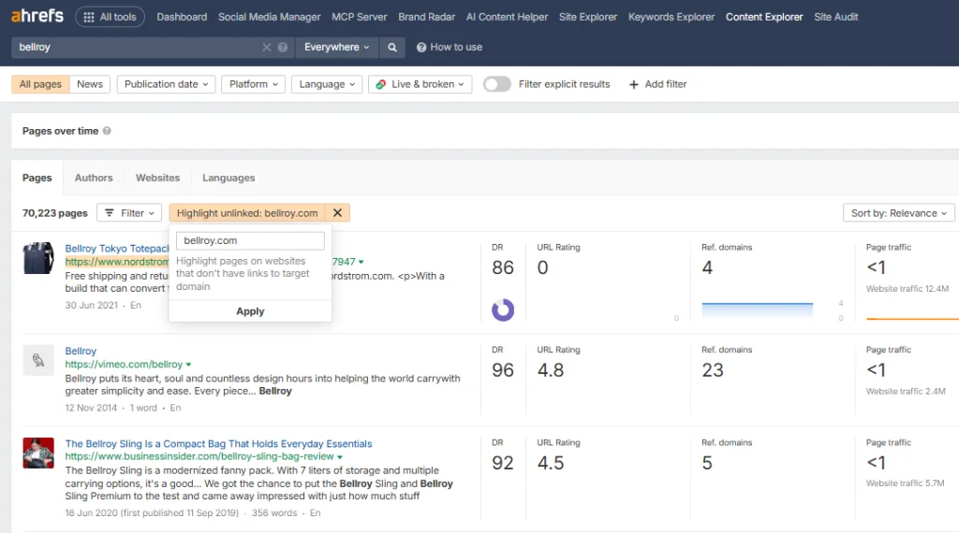Click the Ref. domains chart for nordstrom
This screenshot has height=533, width=959.
[x=757, y=310]
